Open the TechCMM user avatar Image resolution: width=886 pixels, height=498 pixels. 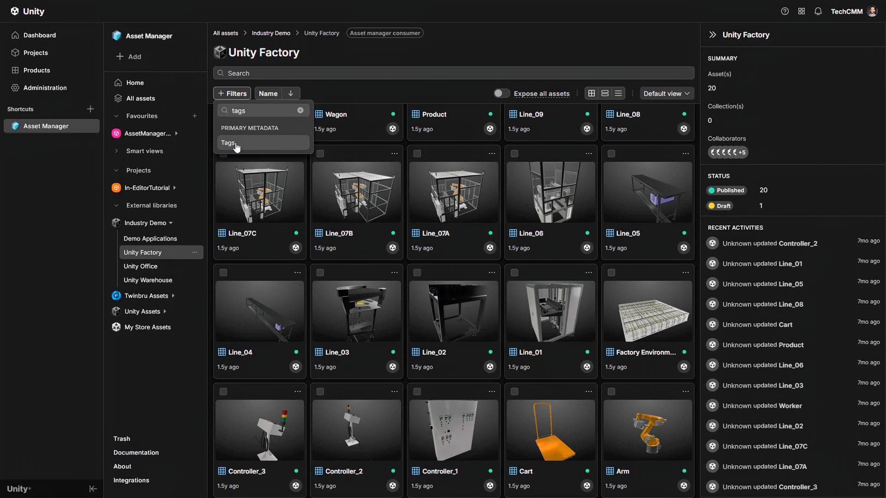[x=872, y=11]
